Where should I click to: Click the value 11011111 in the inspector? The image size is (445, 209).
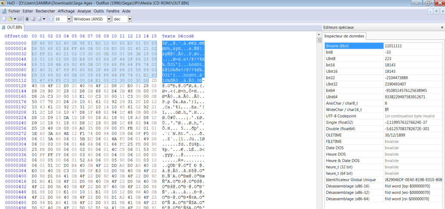click(x=393, y=46)
